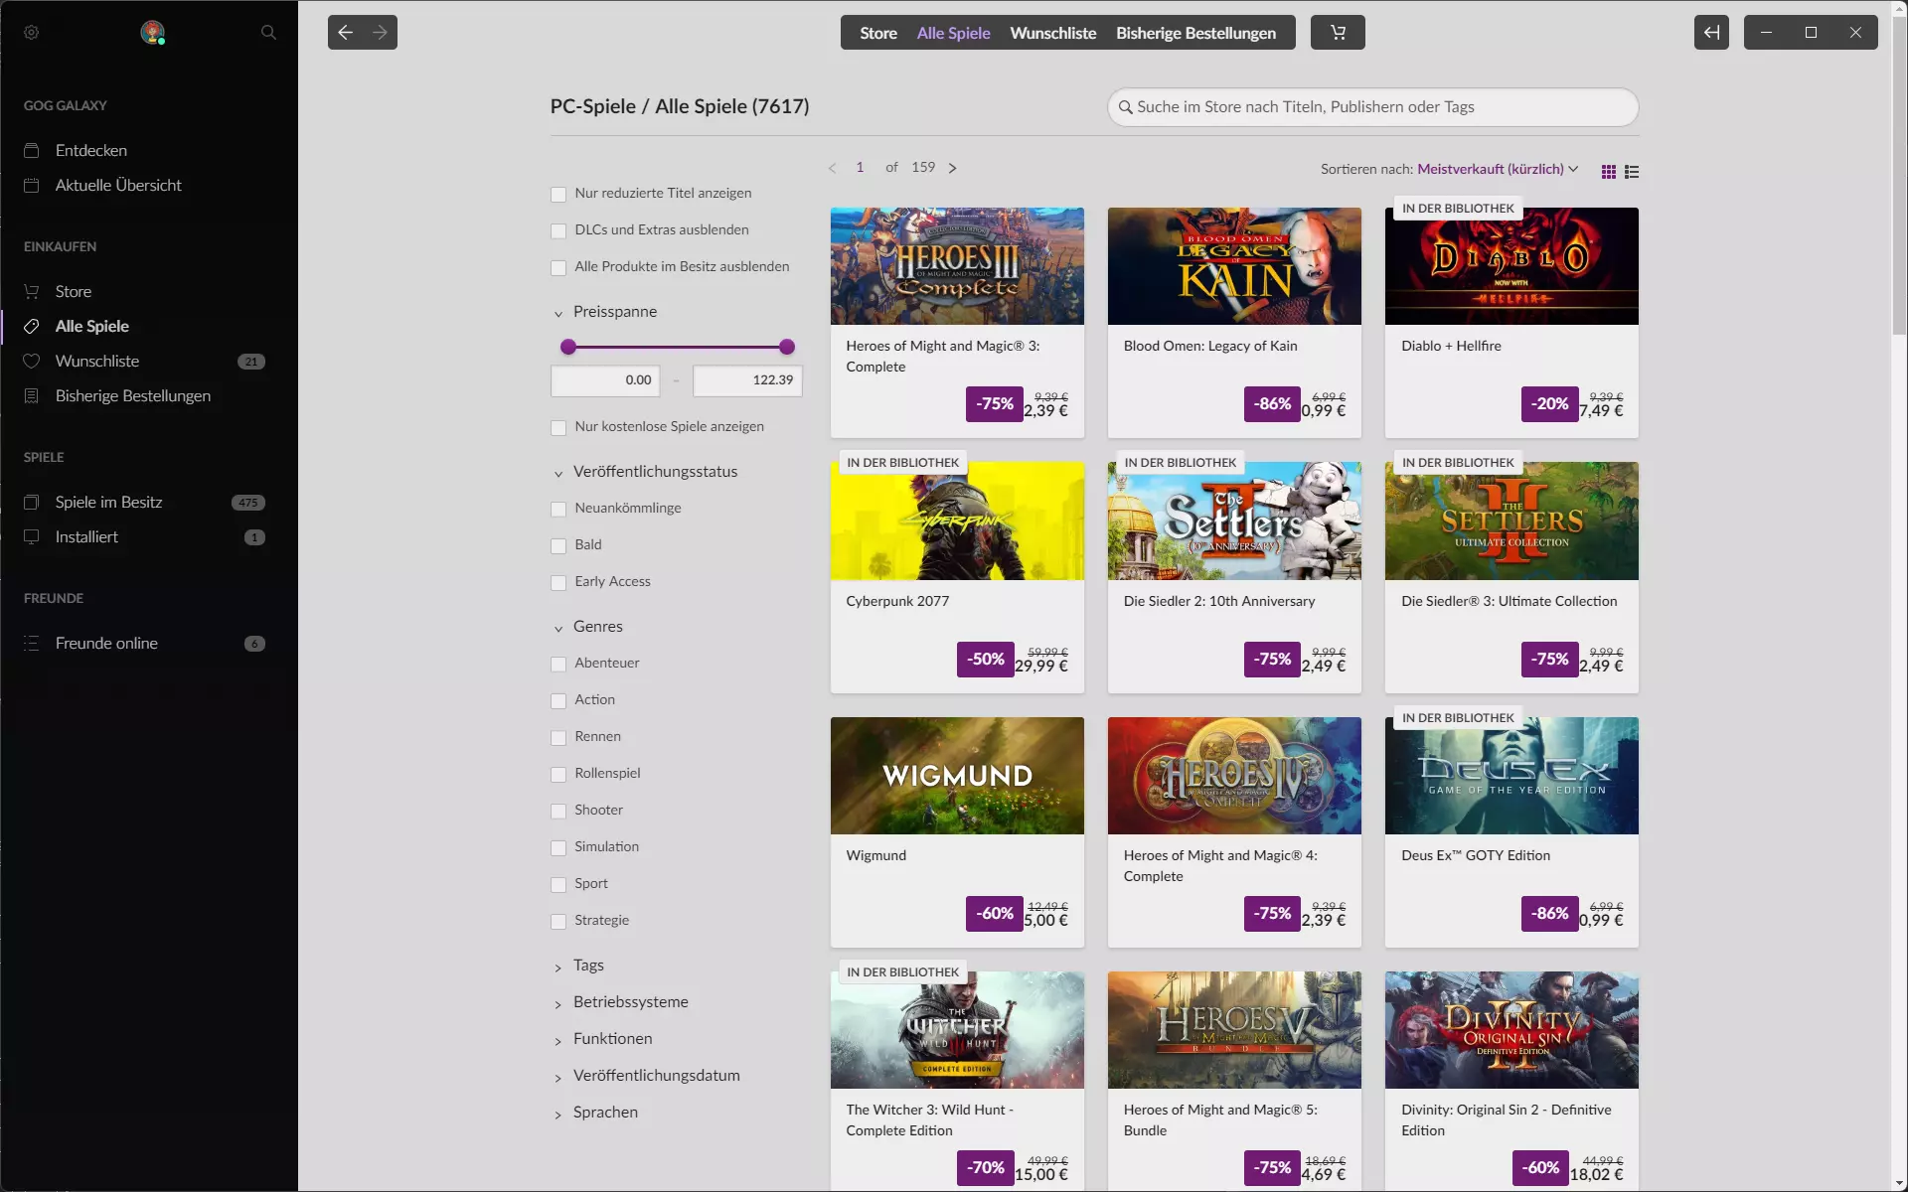Click the previous page arrow in pagination
1908x1192 pixels.
(x=833, y=168)
